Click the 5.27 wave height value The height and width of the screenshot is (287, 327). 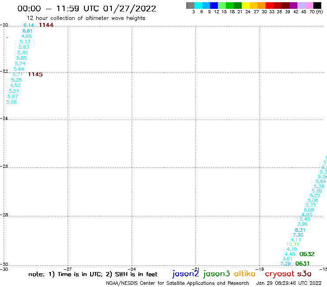315,196
